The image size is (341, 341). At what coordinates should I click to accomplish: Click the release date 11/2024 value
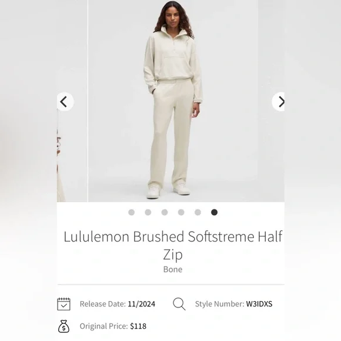141,304
